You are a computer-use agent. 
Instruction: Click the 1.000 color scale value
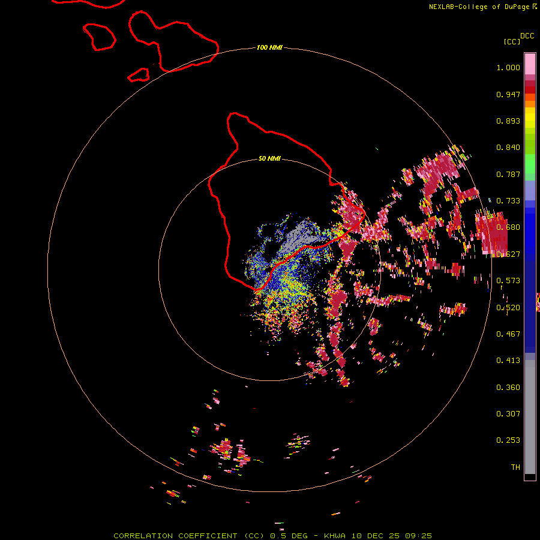click(508, 67)
